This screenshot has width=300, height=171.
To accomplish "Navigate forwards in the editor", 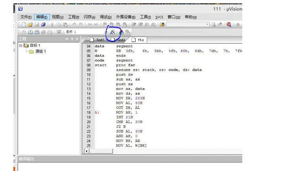I will 96,24.
